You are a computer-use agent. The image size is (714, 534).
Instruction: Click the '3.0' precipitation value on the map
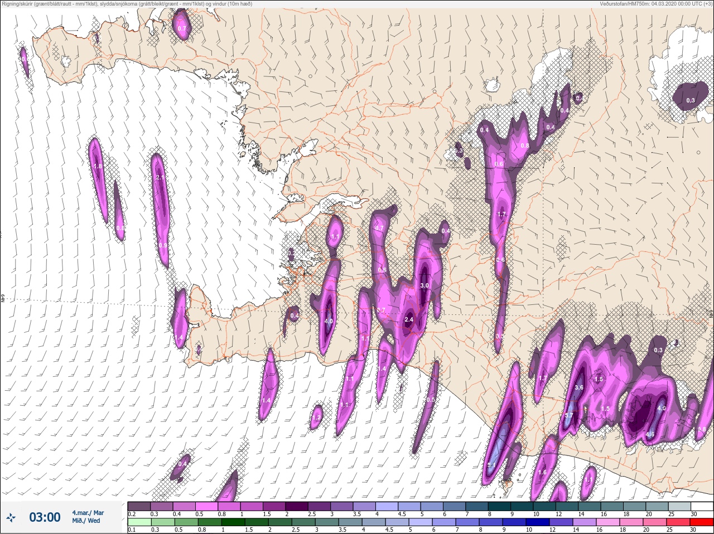coord(424,285)
